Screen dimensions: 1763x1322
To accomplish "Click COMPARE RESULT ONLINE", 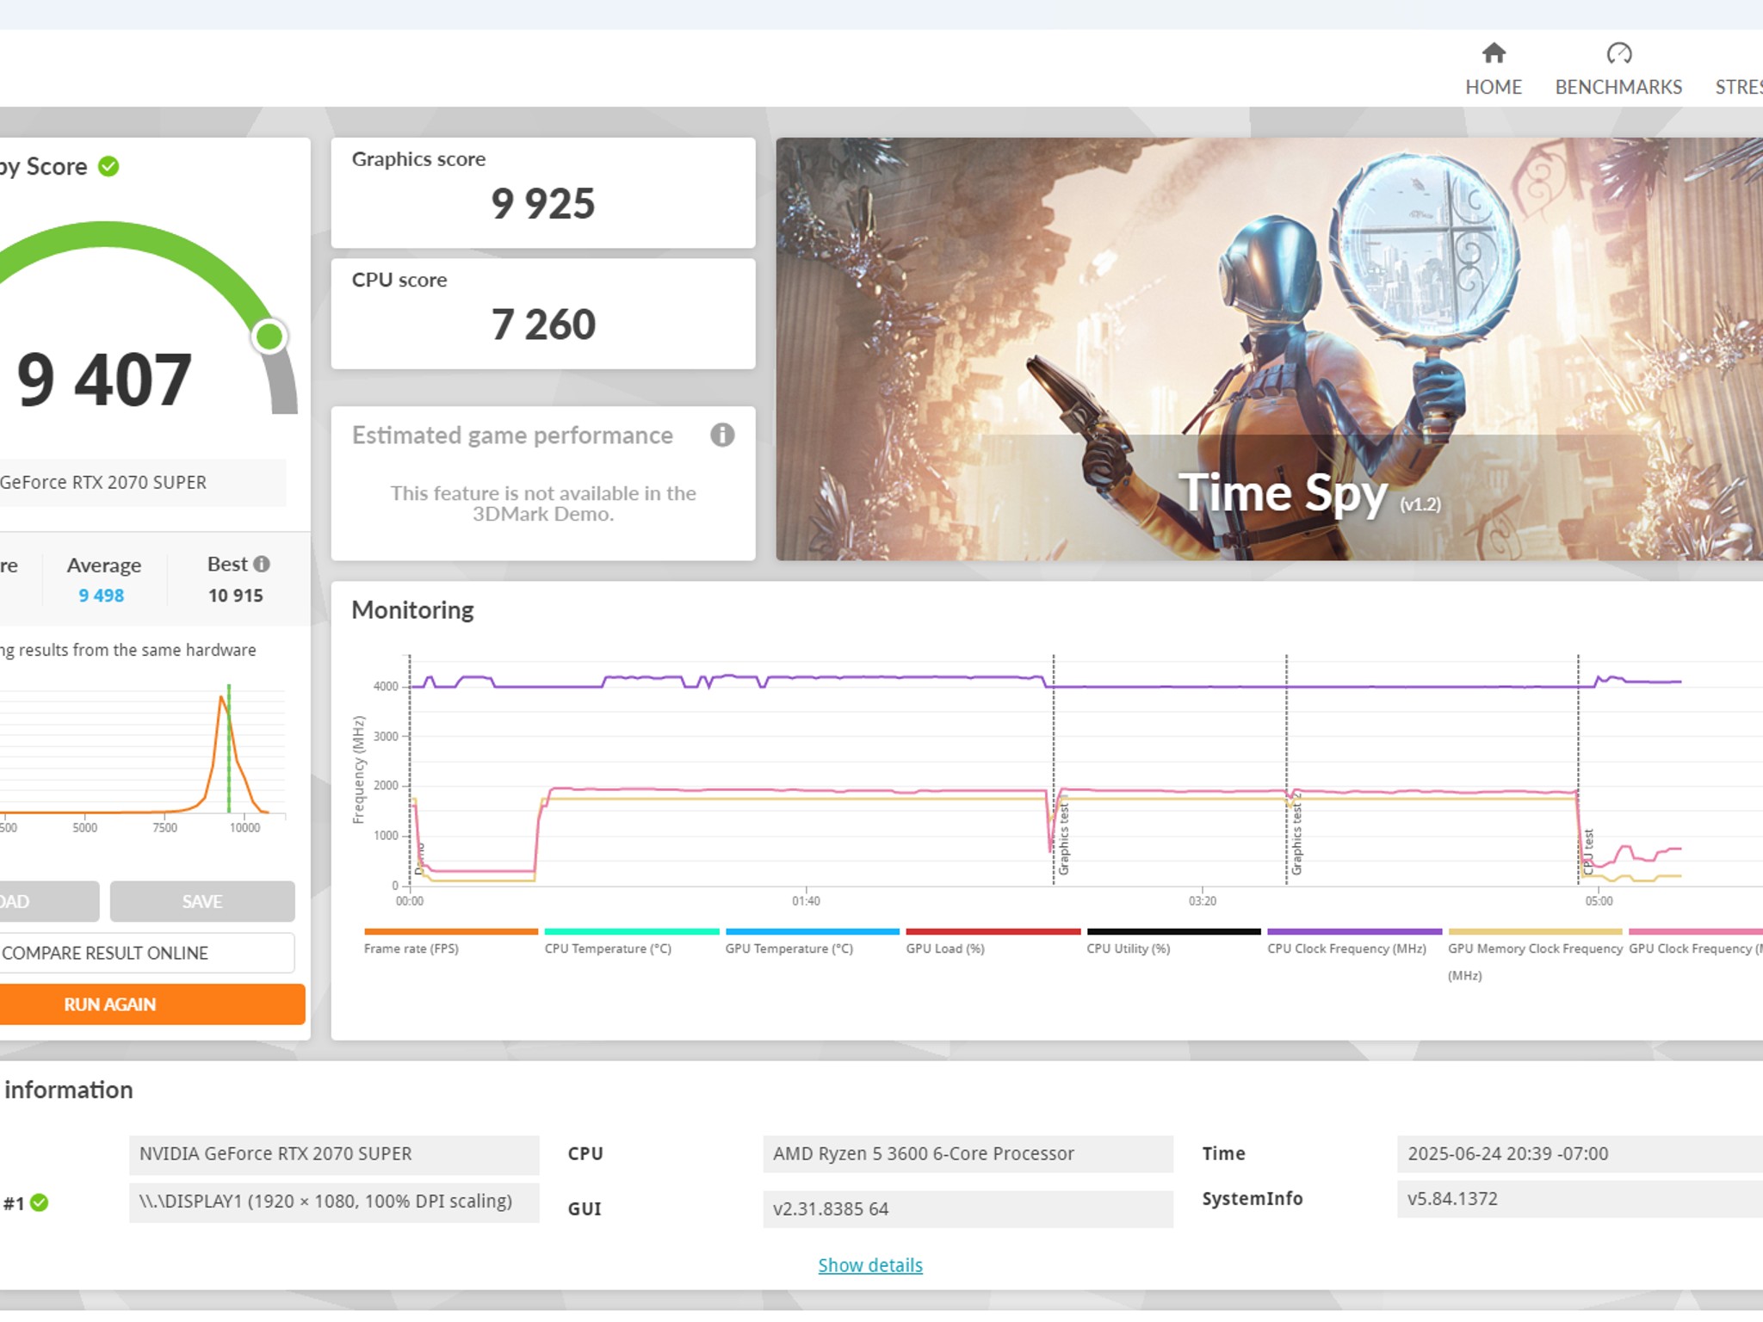I will (103, 953).
